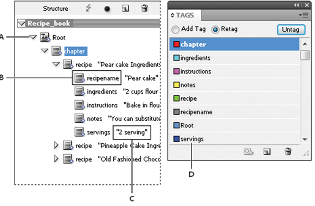Click the cyan ingredients color swatch
315x206 pixels.
tap(176, 58)
